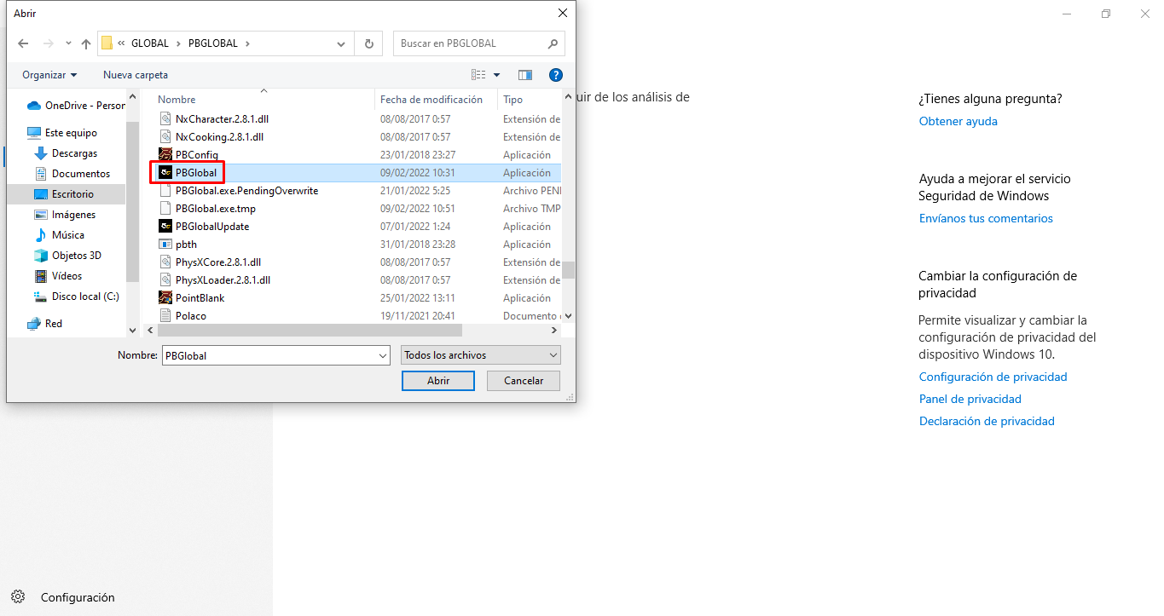Open the search magnifier in Buscar box

coord(553,43)
